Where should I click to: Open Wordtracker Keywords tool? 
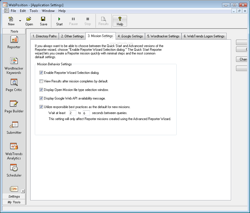[14, 66]
